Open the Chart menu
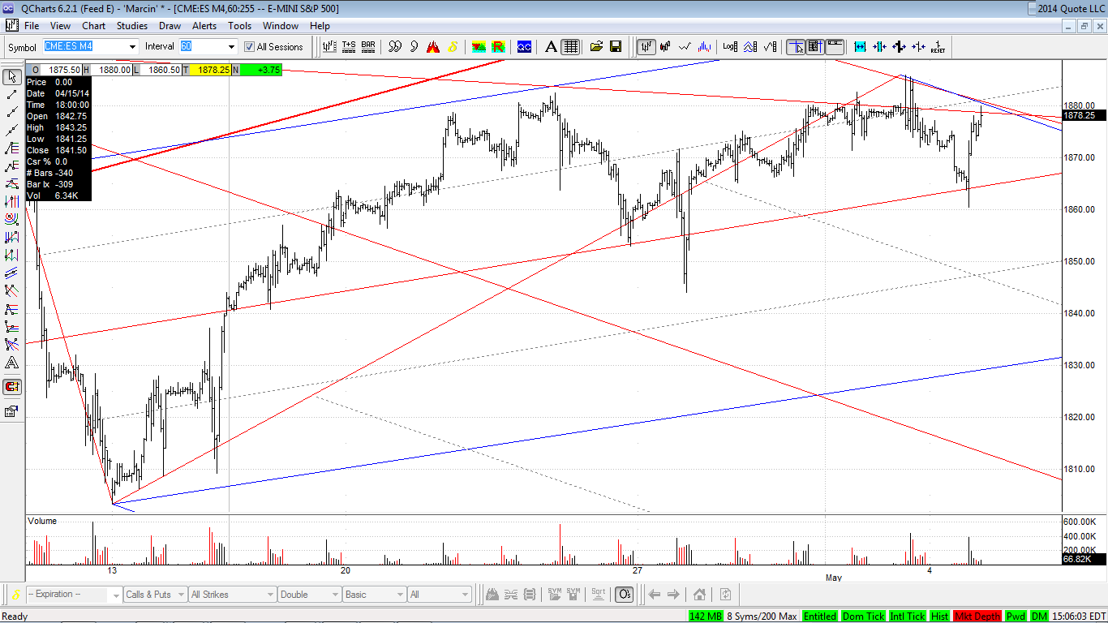This screenshot has height=623, width=1108. (94, 26)
